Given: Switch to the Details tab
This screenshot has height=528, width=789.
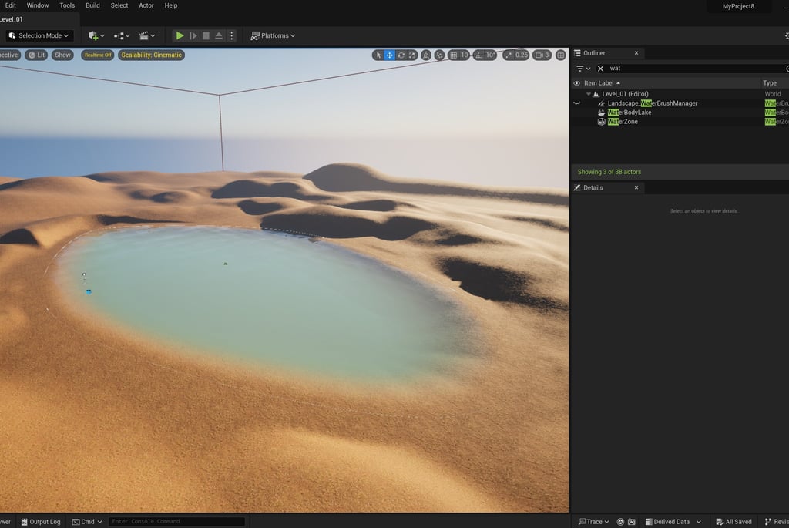Looking at the screenshot, I should coord(593,188).
